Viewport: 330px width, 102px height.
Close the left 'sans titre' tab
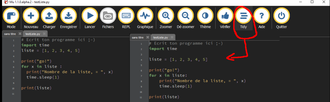point(20,34)
